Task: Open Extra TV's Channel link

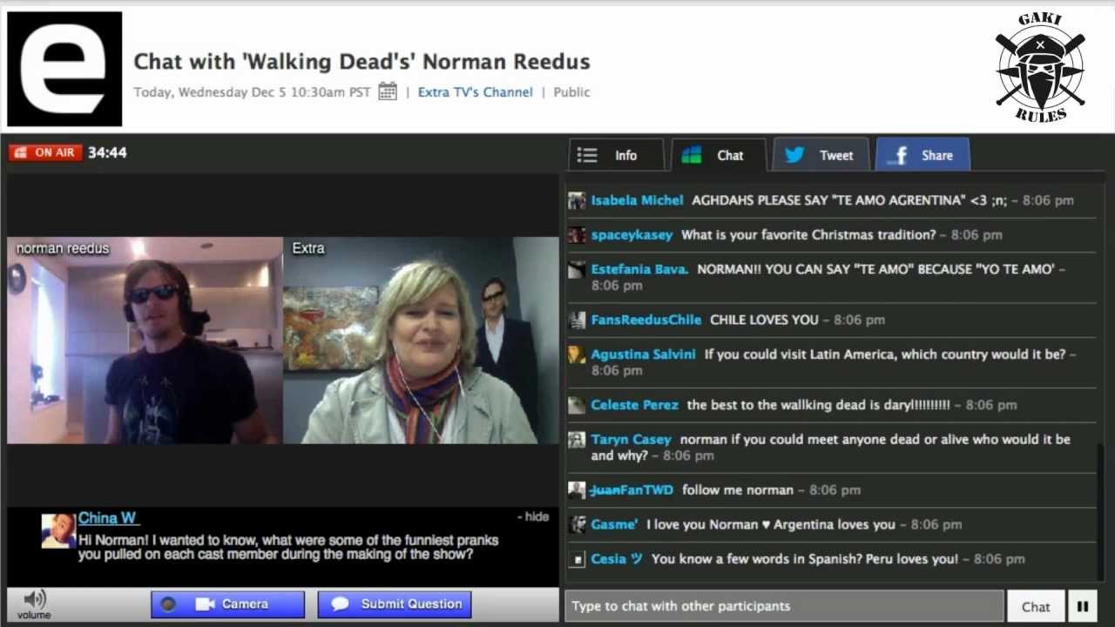Action: tap(475, 91)
